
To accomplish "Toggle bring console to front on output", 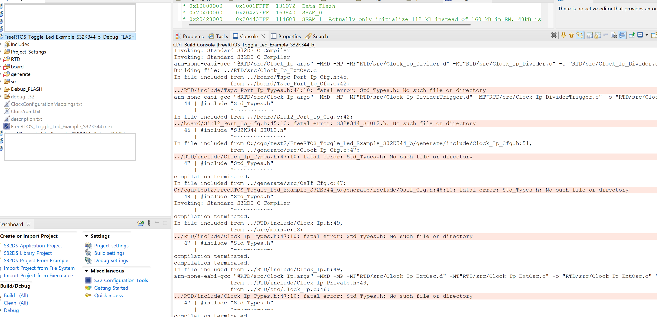I will coord(622,35).
